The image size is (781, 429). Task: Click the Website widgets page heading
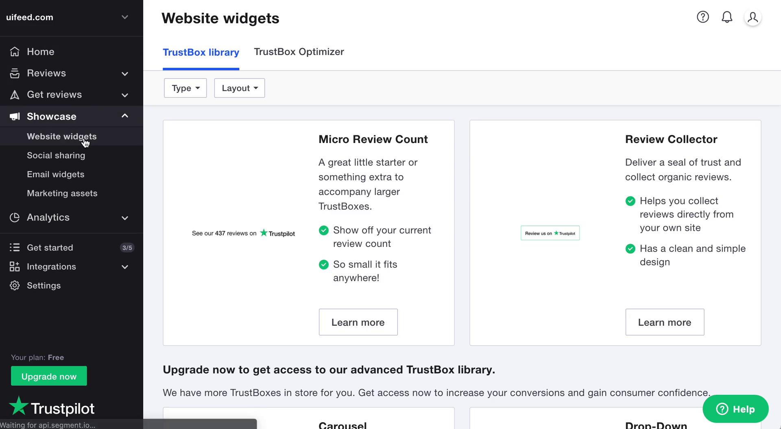(x=220, y=18)
